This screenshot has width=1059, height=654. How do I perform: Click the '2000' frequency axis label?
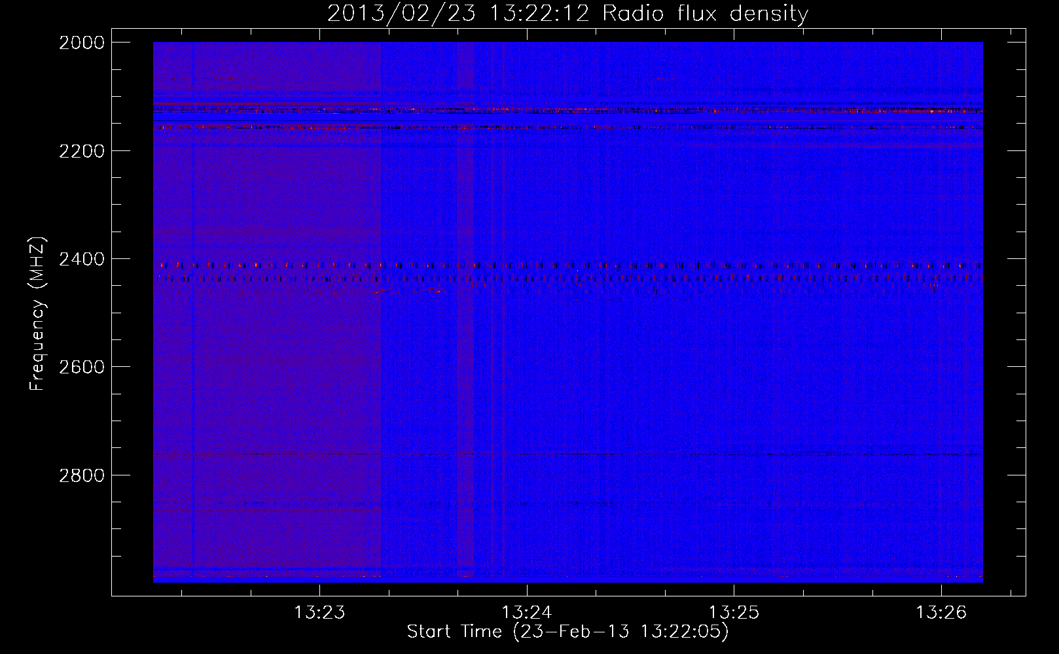point(82,43)
